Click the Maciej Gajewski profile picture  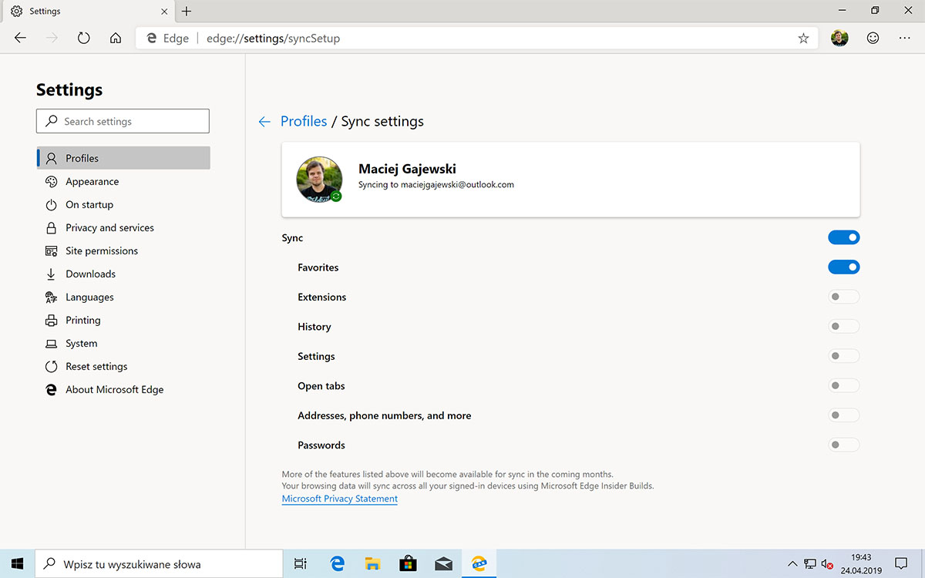319,180
